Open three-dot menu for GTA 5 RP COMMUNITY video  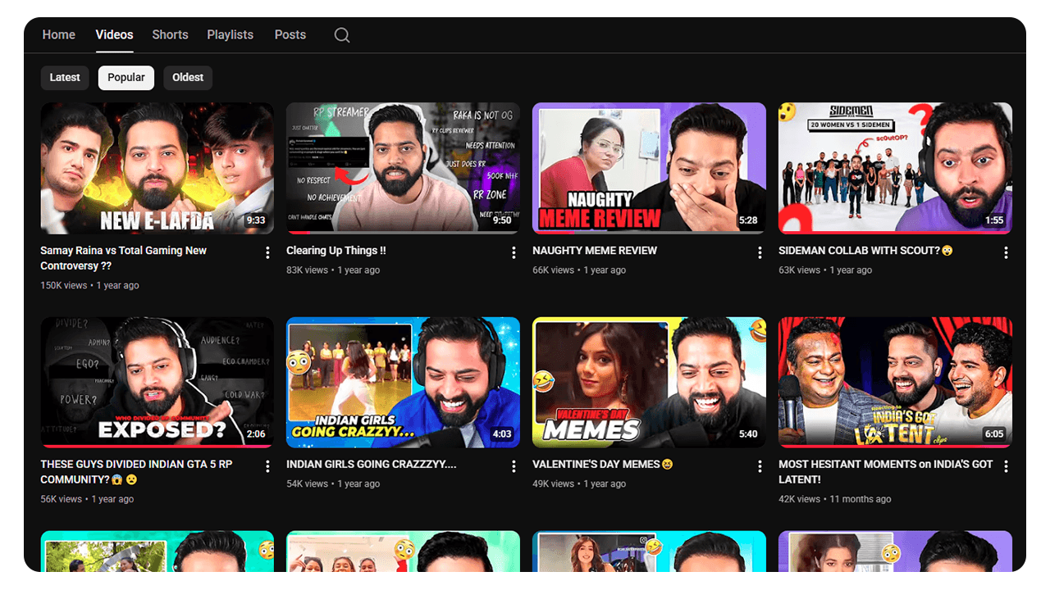267,466
